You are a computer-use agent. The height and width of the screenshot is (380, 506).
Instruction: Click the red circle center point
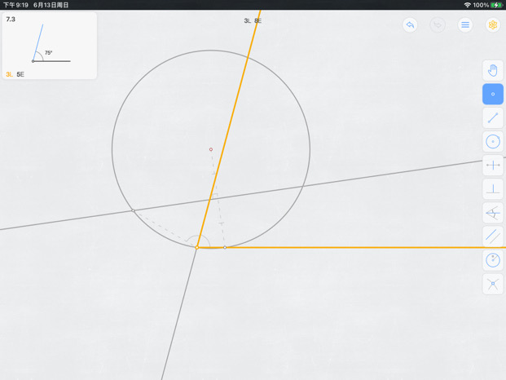211,149
